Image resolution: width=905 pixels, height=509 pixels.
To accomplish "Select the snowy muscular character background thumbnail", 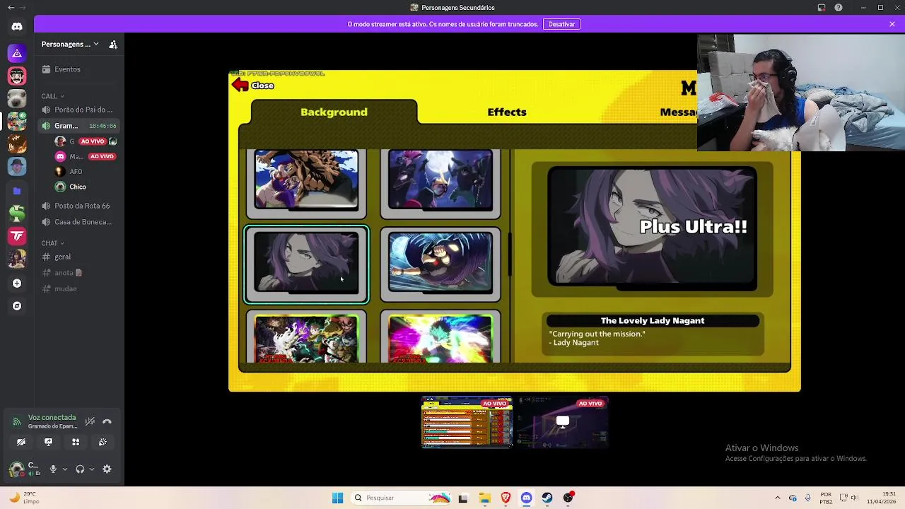I will click(306, 182).
